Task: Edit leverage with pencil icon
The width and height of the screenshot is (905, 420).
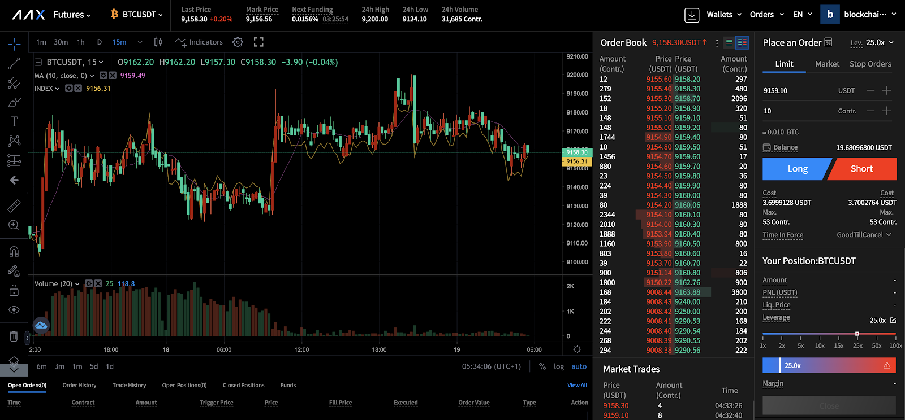Action: 893,320
